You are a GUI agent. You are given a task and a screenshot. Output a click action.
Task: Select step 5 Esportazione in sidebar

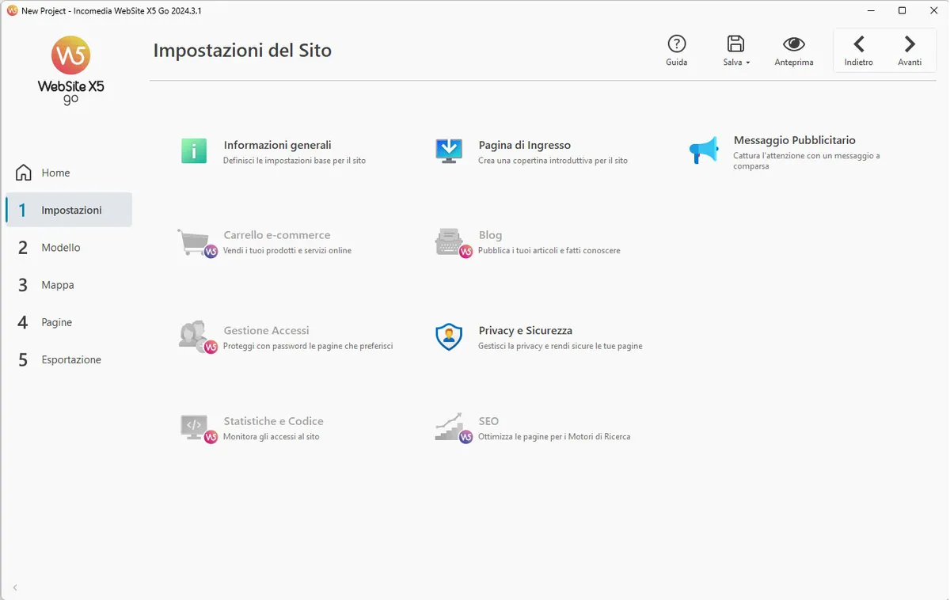coord(69,359)
